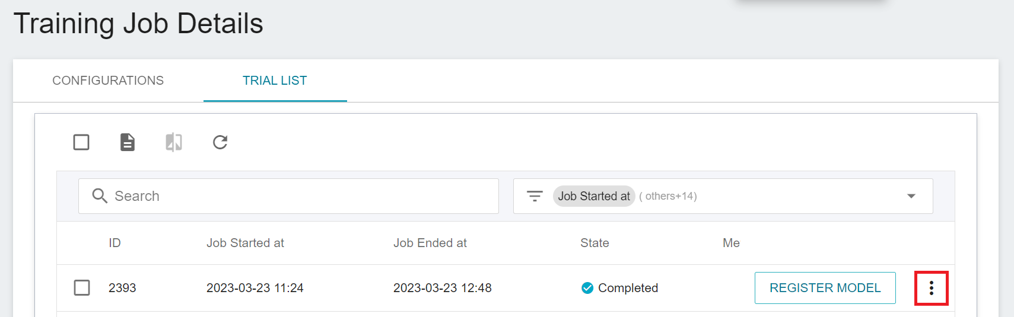Click the filter lines icon
This screenshot has width=1014, height=317.
[x=535, y=196]
